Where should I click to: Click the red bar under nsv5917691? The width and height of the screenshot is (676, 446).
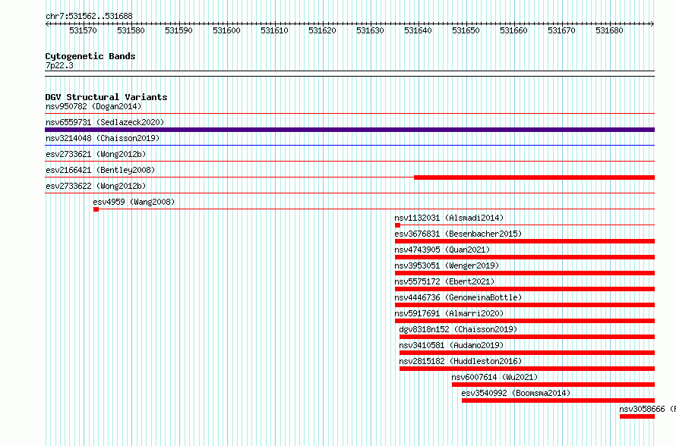pyautogui.click(x=525, y=321)
